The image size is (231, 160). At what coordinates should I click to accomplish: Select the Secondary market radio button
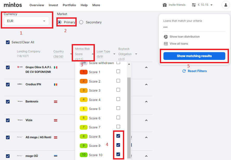tap(81, 22)
